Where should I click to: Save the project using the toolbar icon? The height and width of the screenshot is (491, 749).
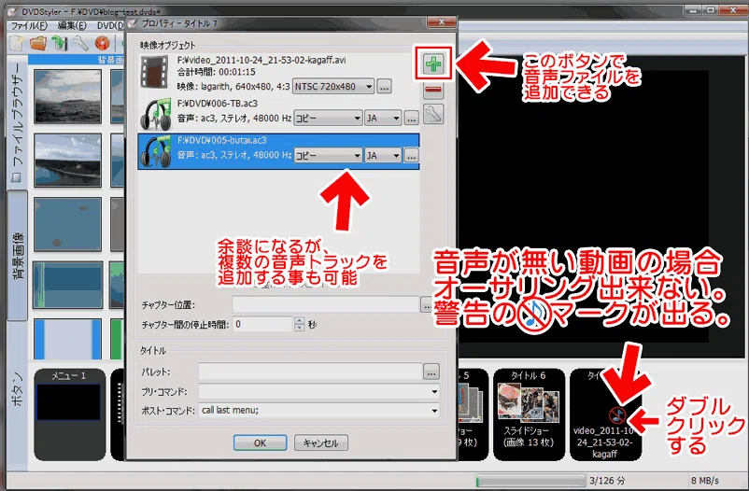click(x=60, y=44)
